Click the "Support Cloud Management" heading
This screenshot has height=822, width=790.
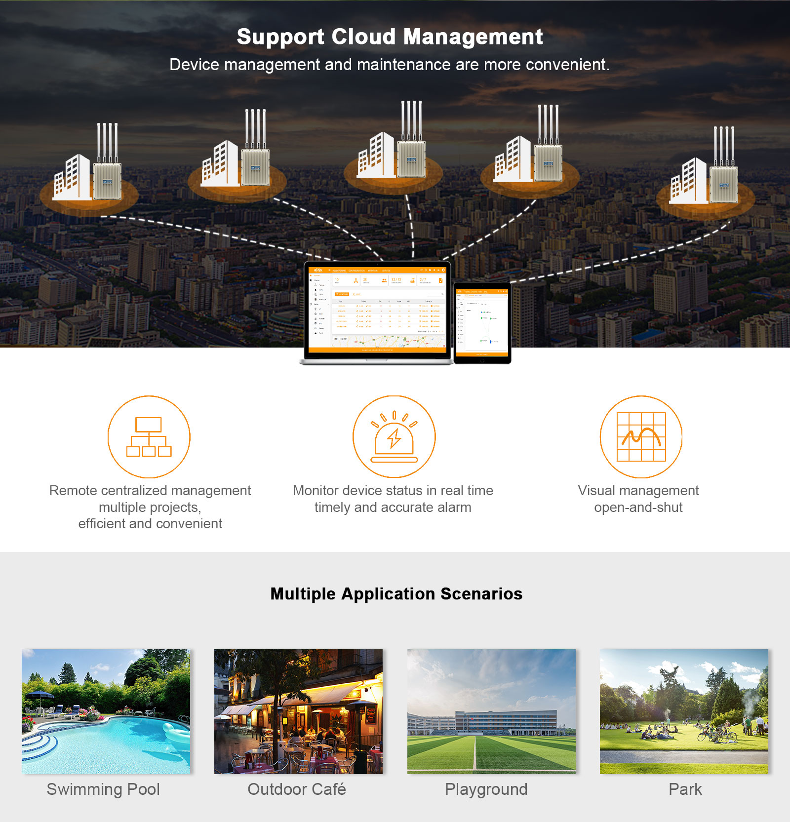tap(390, 37)
